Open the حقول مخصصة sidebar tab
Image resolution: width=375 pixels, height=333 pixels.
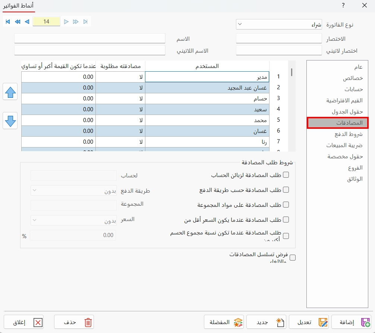[337, 157]
